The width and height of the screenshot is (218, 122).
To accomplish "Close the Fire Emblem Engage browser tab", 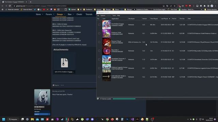I will [x=27, y=2].
